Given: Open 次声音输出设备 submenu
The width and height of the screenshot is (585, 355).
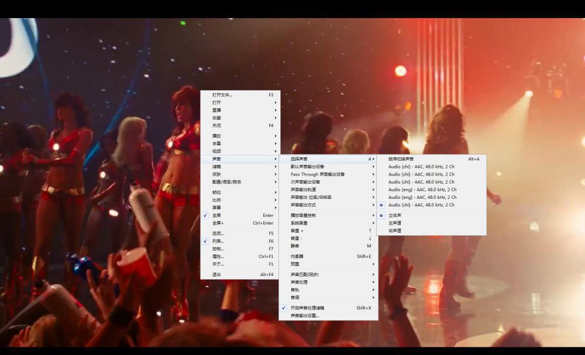Looking at the screenshot, I should coord(328,182).
